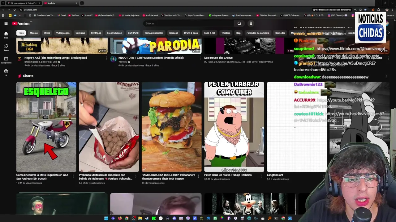Select the Electro house chip
396x222 pixels.
coord(114,33)
